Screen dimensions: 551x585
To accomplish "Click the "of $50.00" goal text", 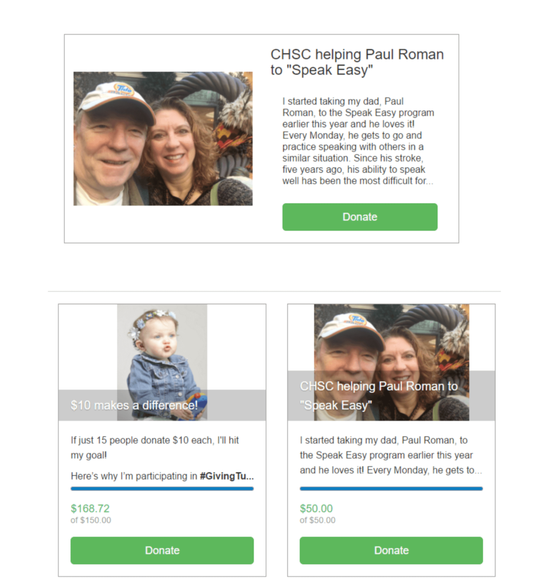I will coord(317,520).
